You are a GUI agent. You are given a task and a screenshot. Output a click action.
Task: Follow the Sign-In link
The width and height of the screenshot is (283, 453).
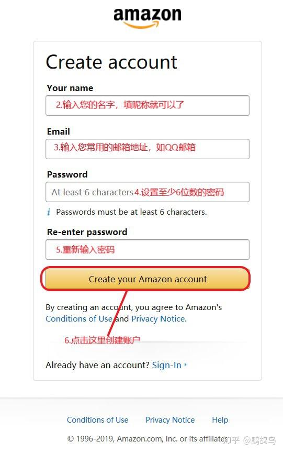(167, 365)
